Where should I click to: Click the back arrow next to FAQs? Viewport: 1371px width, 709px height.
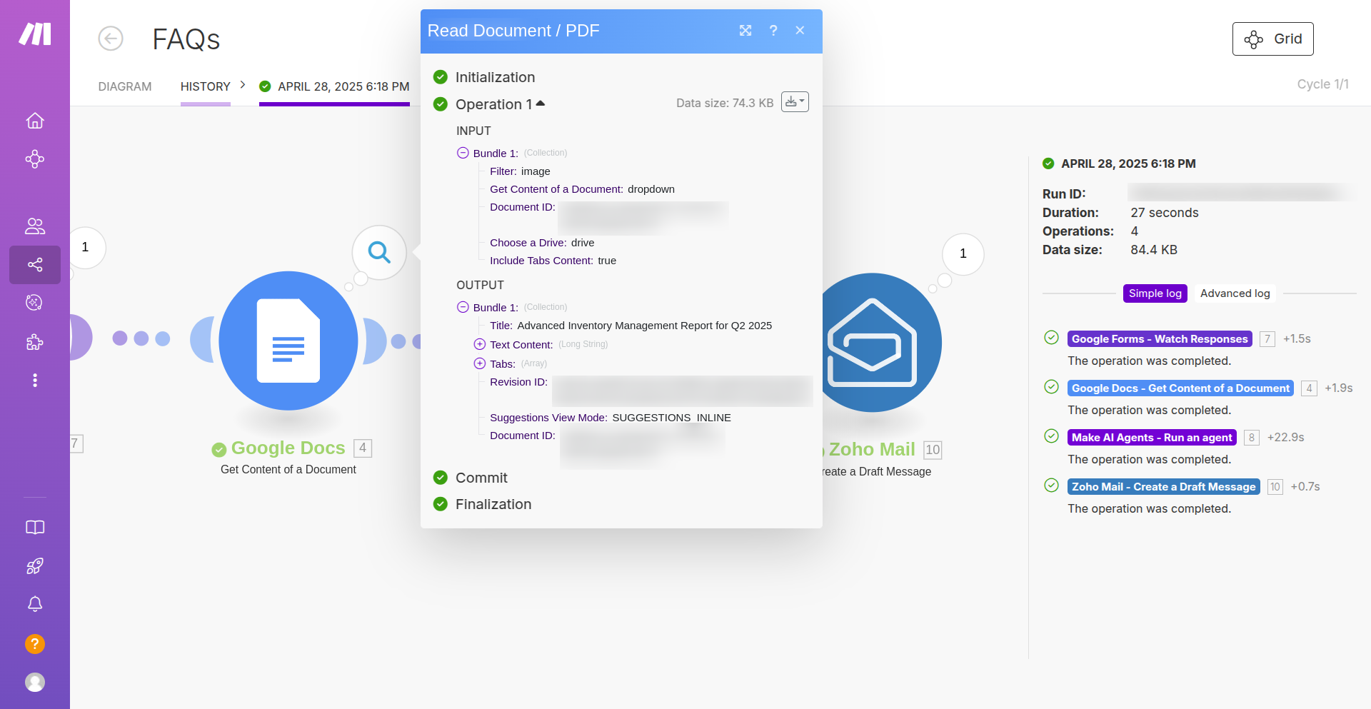click(x=111, y=39)
